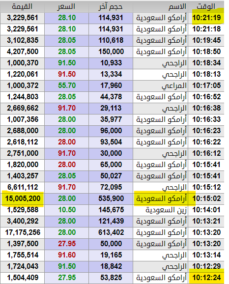229x284 pixels.
Task: Click price 10.50 cell
Action: point(66,210)
